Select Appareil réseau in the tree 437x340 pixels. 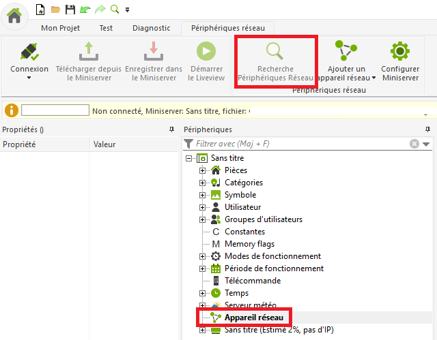coord(254,318)
